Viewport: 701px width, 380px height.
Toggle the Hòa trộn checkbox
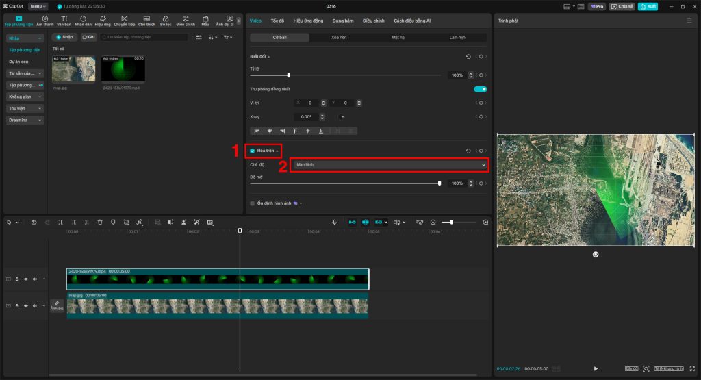coord(253,151)
